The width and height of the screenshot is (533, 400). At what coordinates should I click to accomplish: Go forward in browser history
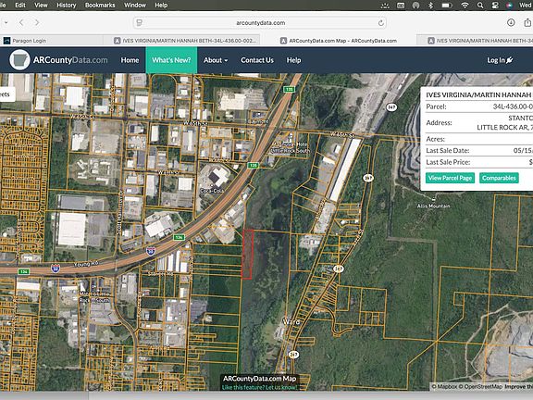(x=37, y=23)
